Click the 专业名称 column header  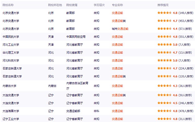[117, 5]
